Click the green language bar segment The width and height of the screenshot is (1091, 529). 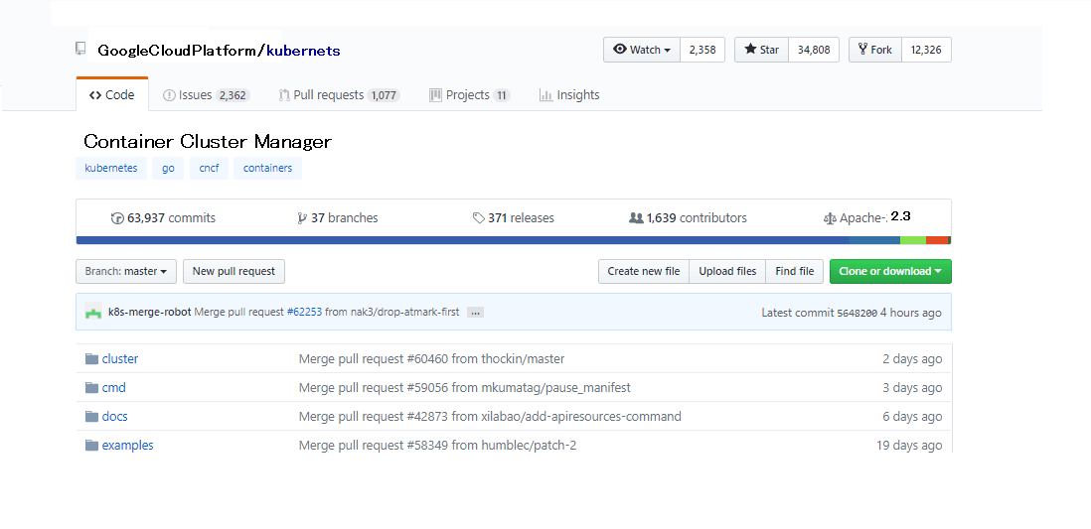[x=913, y=240]
